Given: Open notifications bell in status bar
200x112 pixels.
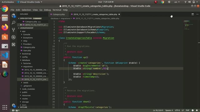Looking at the screenshot, I should click(x=197, y=110).
